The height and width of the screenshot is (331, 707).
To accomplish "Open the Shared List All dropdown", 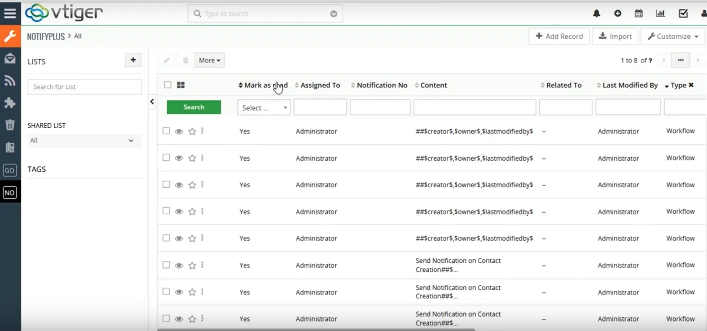I will [x=84, y=141].
